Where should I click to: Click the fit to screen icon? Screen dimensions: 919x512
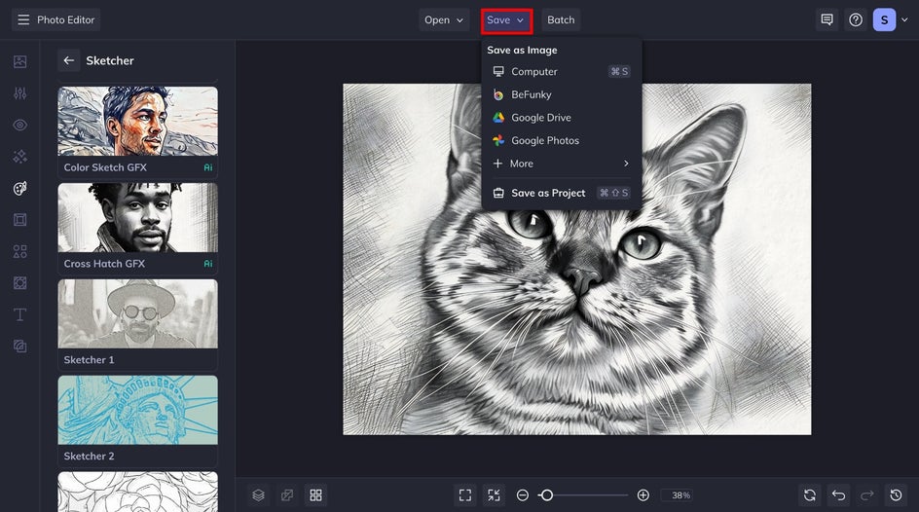pos(465,495)
